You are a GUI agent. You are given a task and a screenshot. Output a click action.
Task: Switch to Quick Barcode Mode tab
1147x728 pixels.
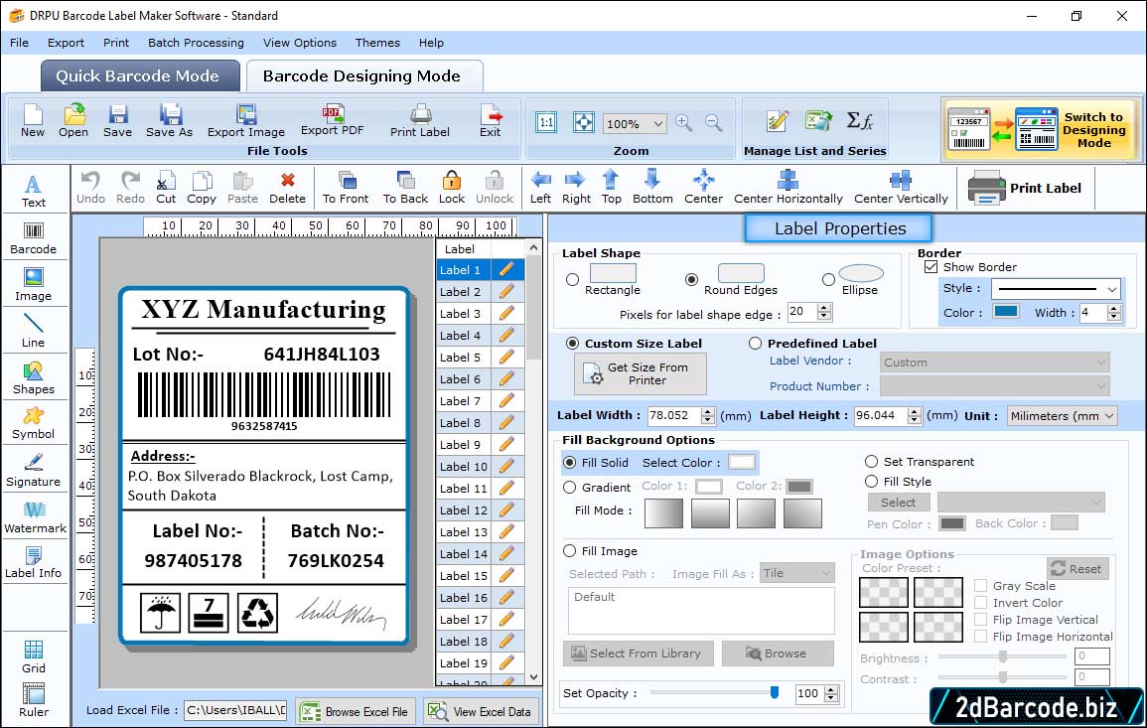point(140,76)
